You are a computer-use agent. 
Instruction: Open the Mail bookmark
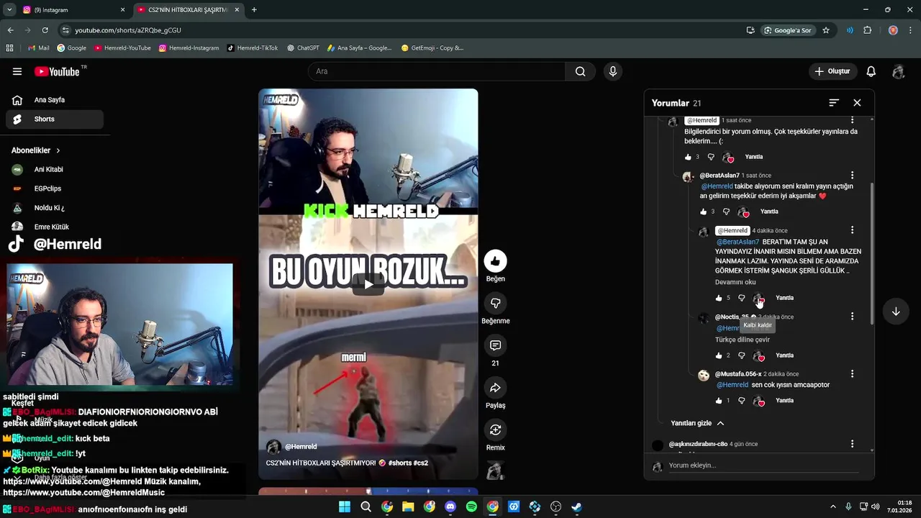(x=38, y=48)
